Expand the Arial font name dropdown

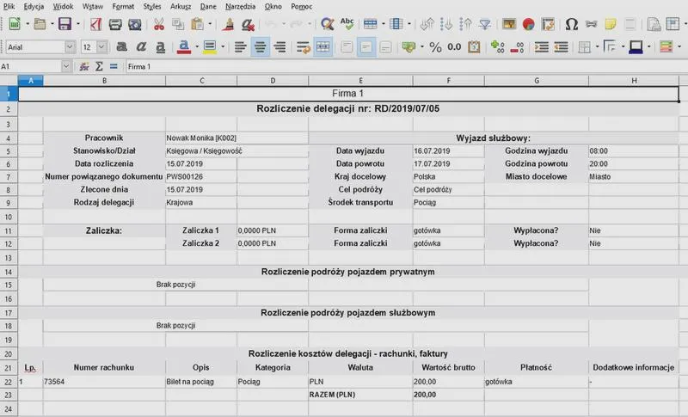point(70,47)
